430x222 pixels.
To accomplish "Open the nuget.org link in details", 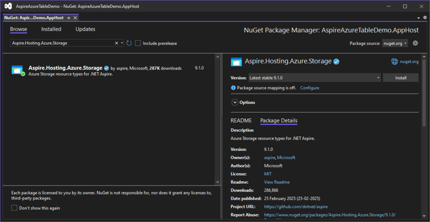I will pos(409,62).
